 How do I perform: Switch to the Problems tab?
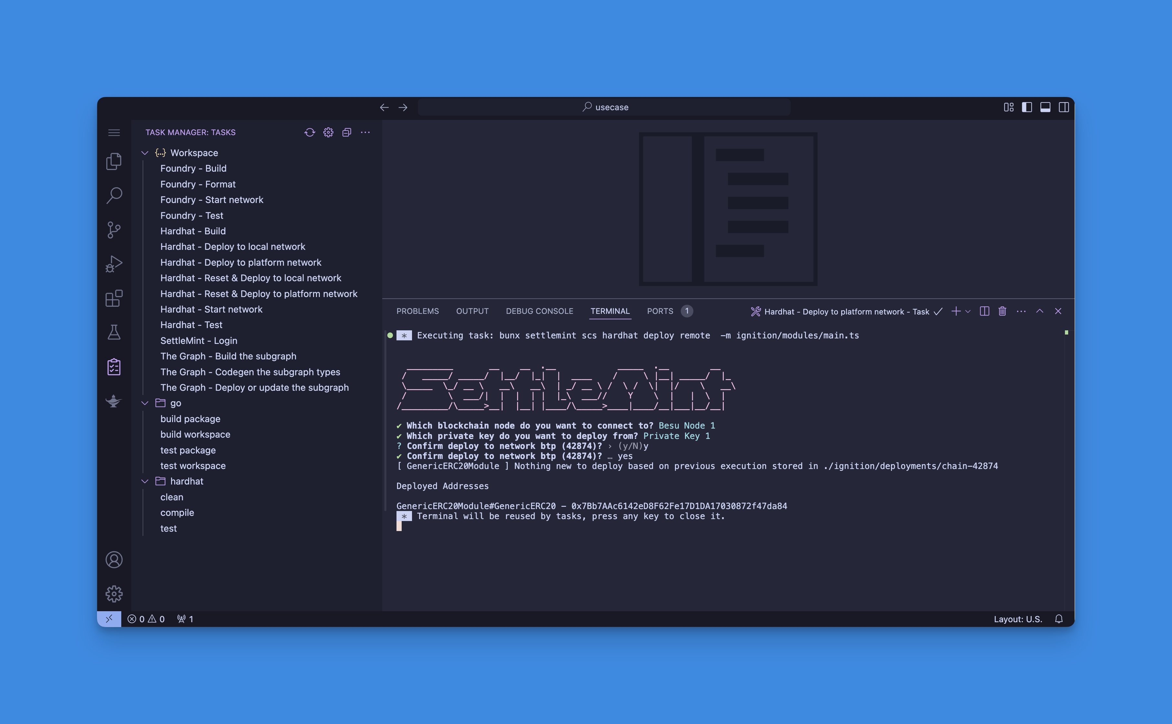pos(418,311)
